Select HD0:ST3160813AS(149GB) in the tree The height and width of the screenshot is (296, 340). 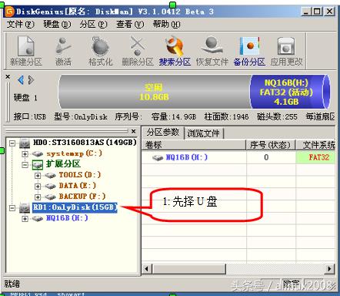85,143
